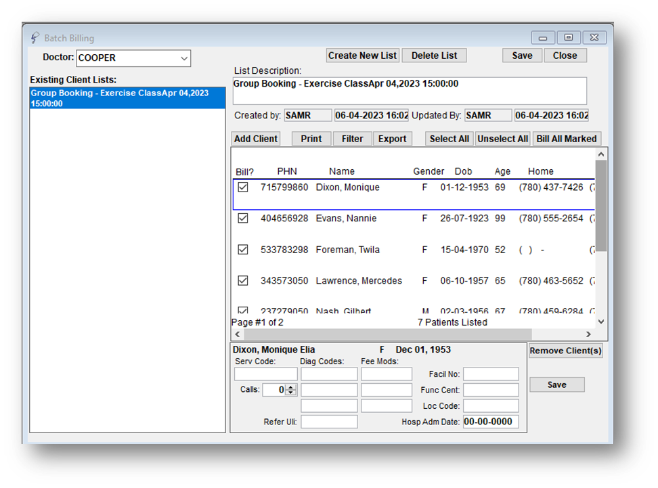Click Remove Client(s) button
Viewport: 658px width, 488px height.
(x=565, y=351)
